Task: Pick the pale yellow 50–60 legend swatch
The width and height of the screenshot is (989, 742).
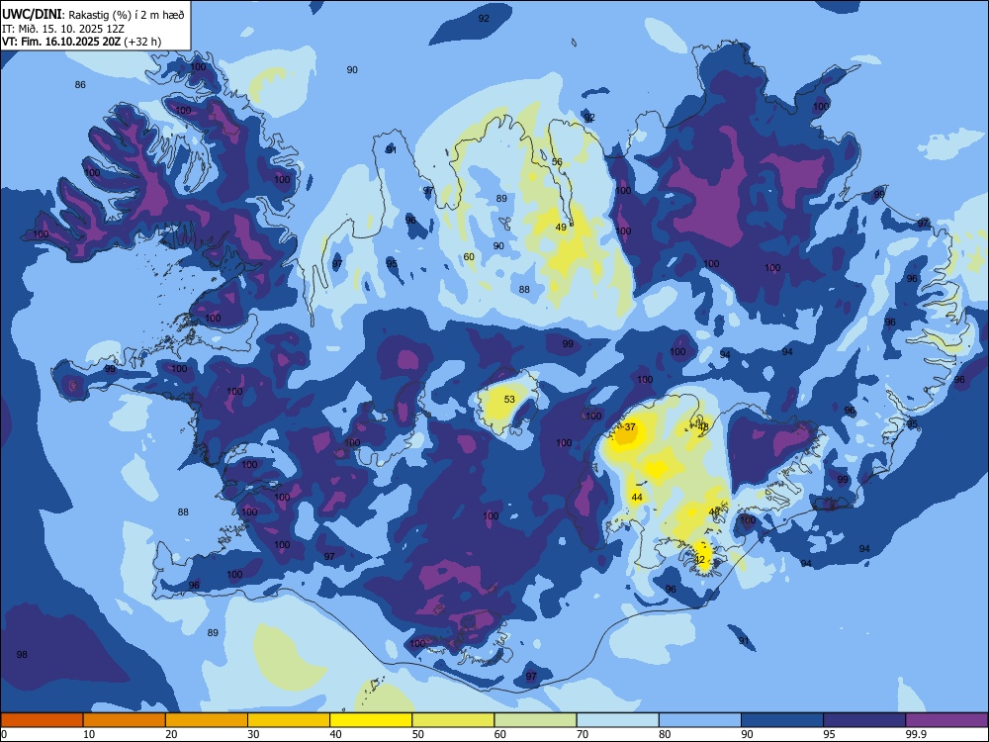Action: tap(453, 720)
